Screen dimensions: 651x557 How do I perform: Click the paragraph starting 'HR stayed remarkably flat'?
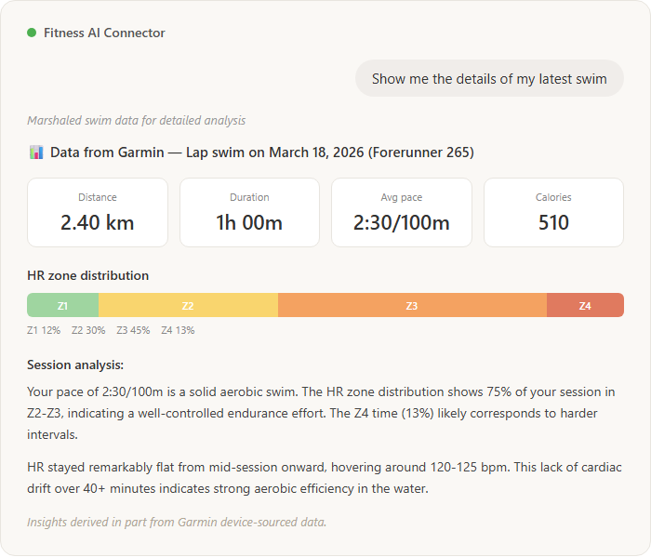(325, 478)
